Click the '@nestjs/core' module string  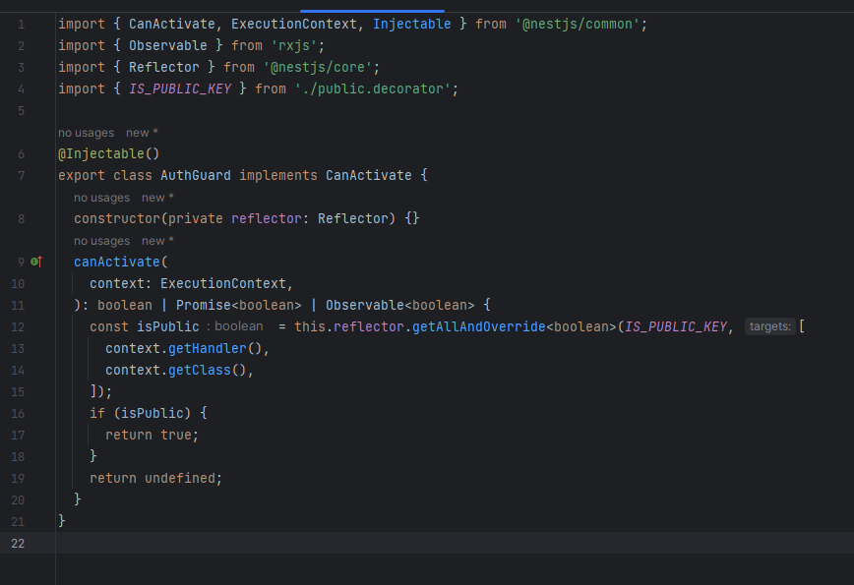[318, 67]
